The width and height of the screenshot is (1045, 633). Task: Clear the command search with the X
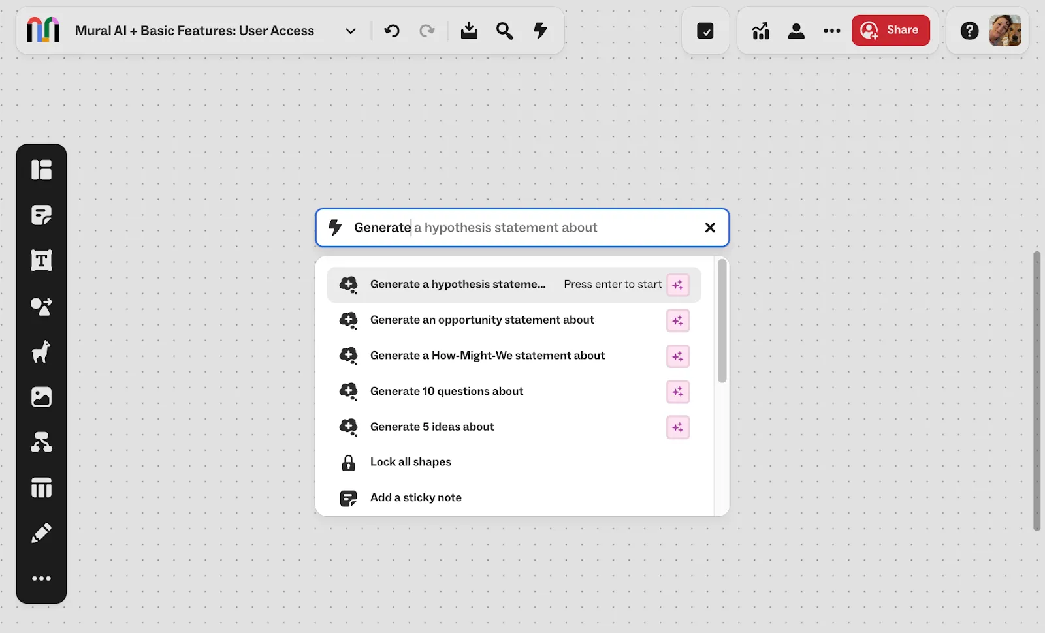click(x=710, y=228)
